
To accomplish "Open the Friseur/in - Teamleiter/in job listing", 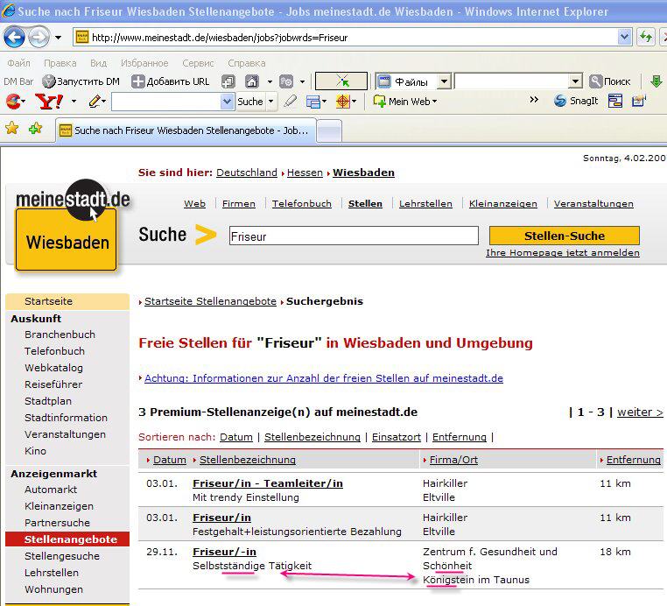I will [x=268, y=483].
